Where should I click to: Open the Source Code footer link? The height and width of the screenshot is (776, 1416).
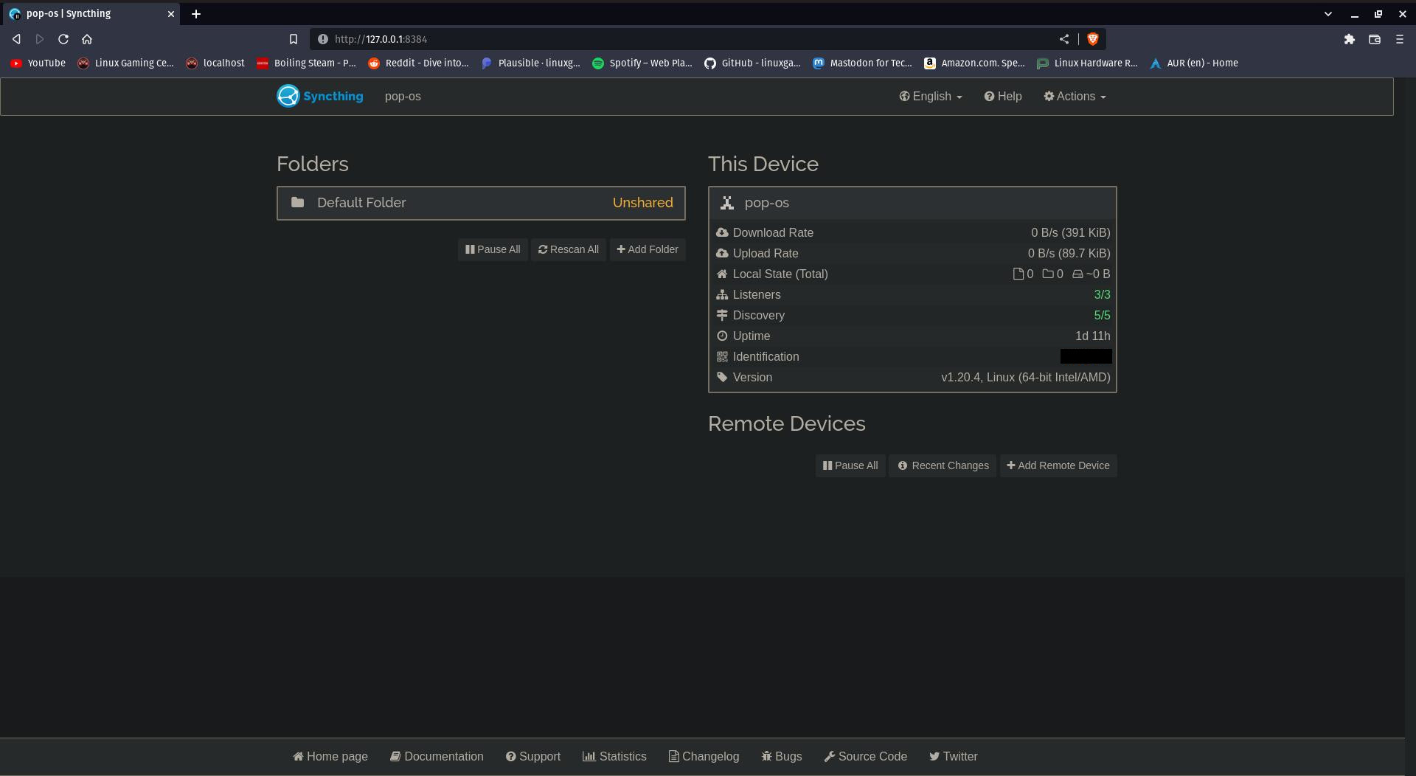[866, 756]
